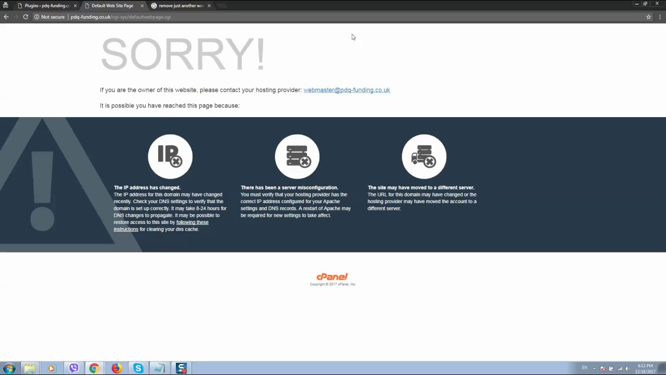This screenshot has height=375, width=666.
Task: Open Windows Explorer from the taskbar
Action: coord(30,368)
